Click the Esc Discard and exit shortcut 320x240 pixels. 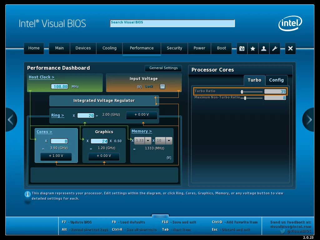[231, 230]
